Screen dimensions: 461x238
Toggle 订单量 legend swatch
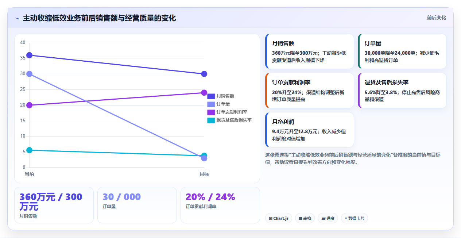pos(211,104)
